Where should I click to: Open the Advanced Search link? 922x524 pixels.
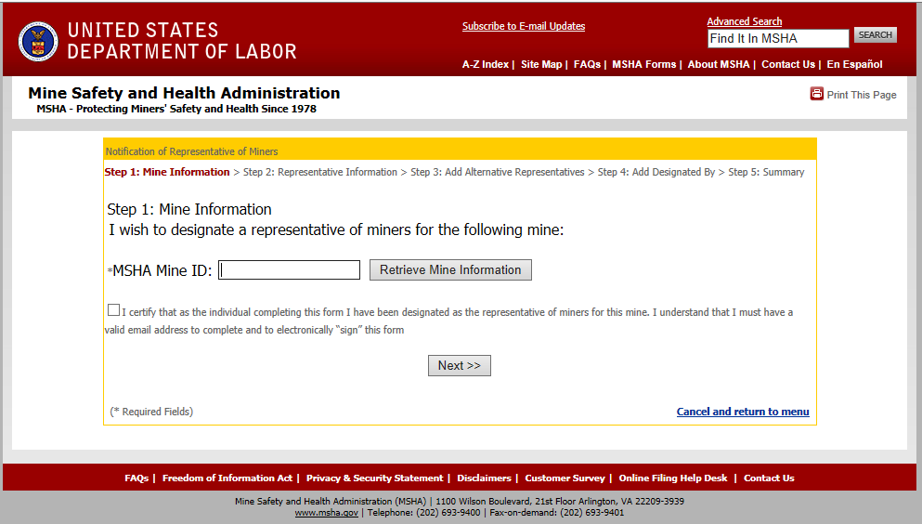tap(744, 21)
